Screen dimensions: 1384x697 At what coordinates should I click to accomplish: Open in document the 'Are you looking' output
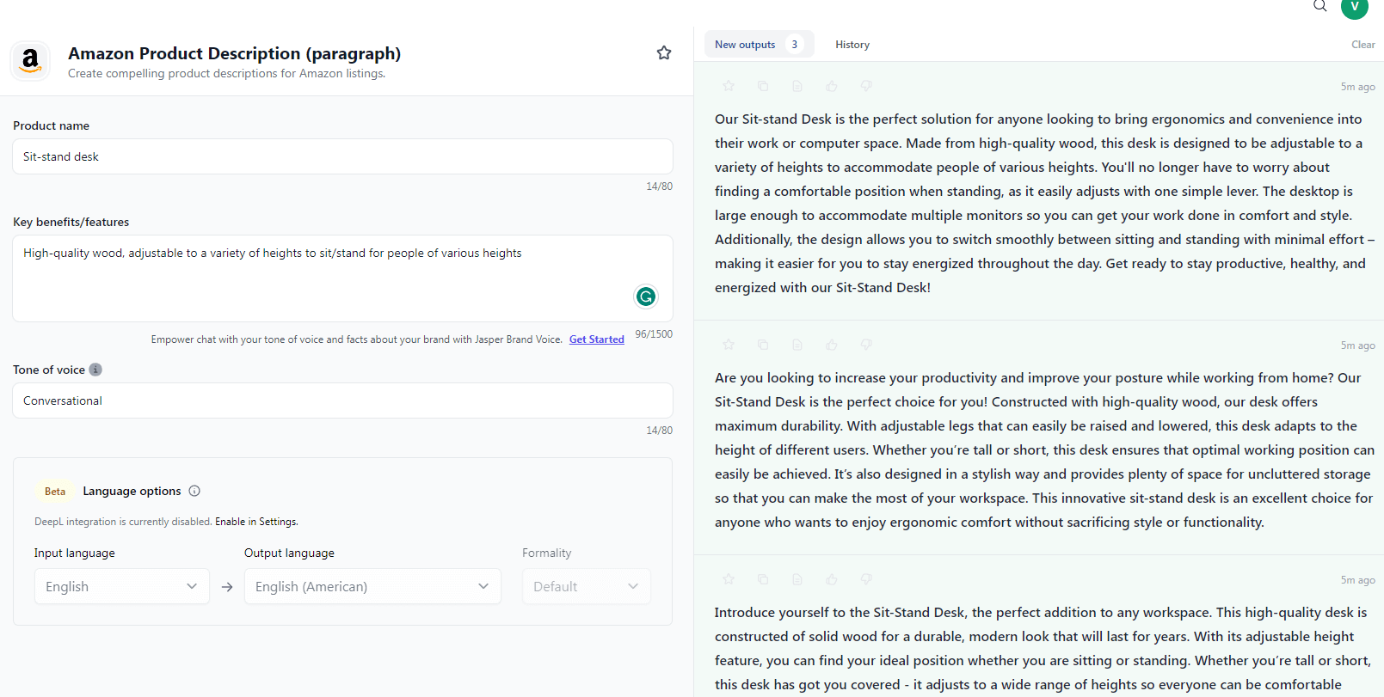pos(797,345)
